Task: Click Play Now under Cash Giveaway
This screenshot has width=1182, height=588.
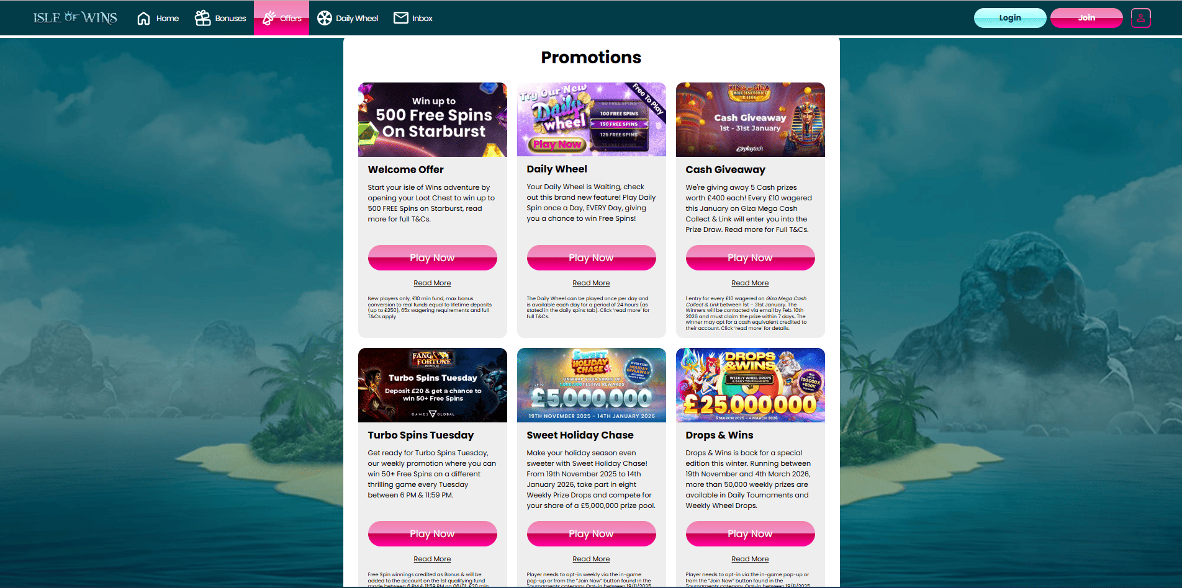Action: (x=750, y=257)
